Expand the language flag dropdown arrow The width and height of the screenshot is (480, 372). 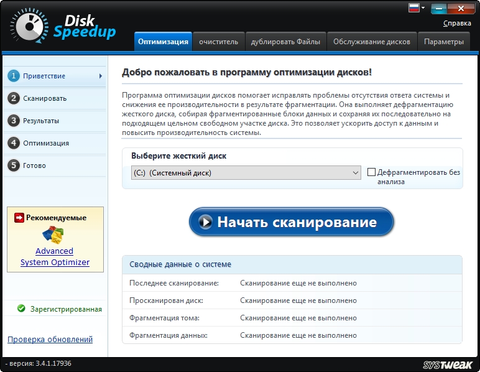[x=423, y=8]
